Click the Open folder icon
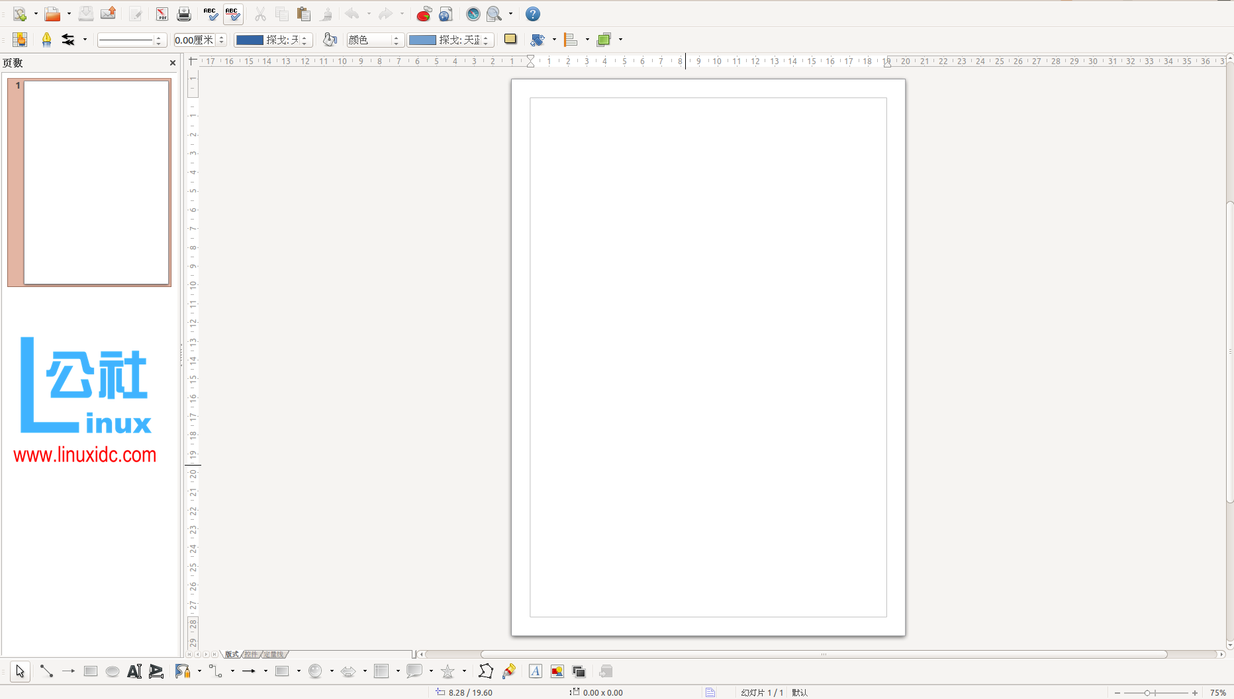 click(52, 14)
